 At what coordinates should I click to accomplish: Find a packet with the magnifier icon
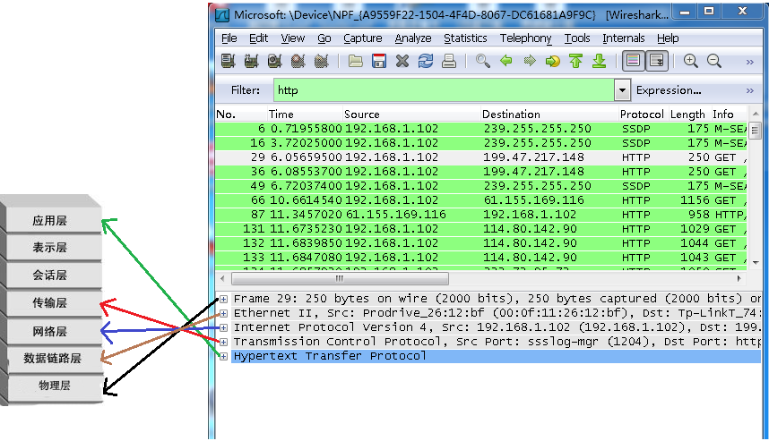point(483,61)
